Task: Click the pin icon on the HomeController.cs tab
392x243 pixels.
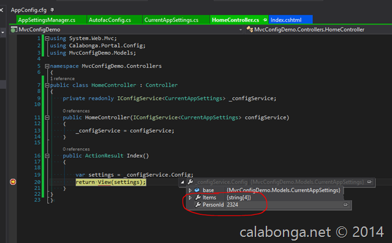Action: tap(265, 20)
